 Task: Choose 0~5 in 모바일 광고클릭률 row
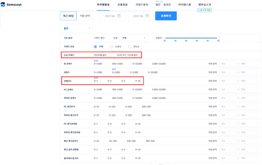123,132
